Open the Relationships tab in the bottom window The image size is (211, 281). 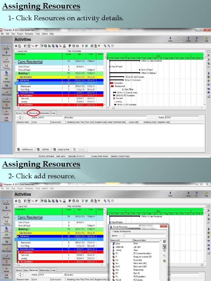click(x=44, y=270)
